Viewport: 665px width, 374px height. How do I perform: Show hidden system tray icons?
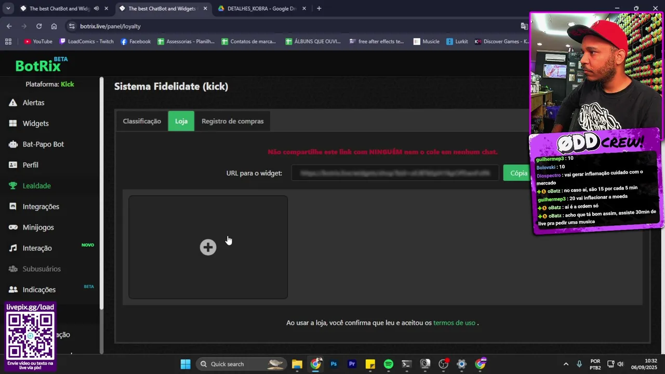pyautogui.click(x=566, y=364)
